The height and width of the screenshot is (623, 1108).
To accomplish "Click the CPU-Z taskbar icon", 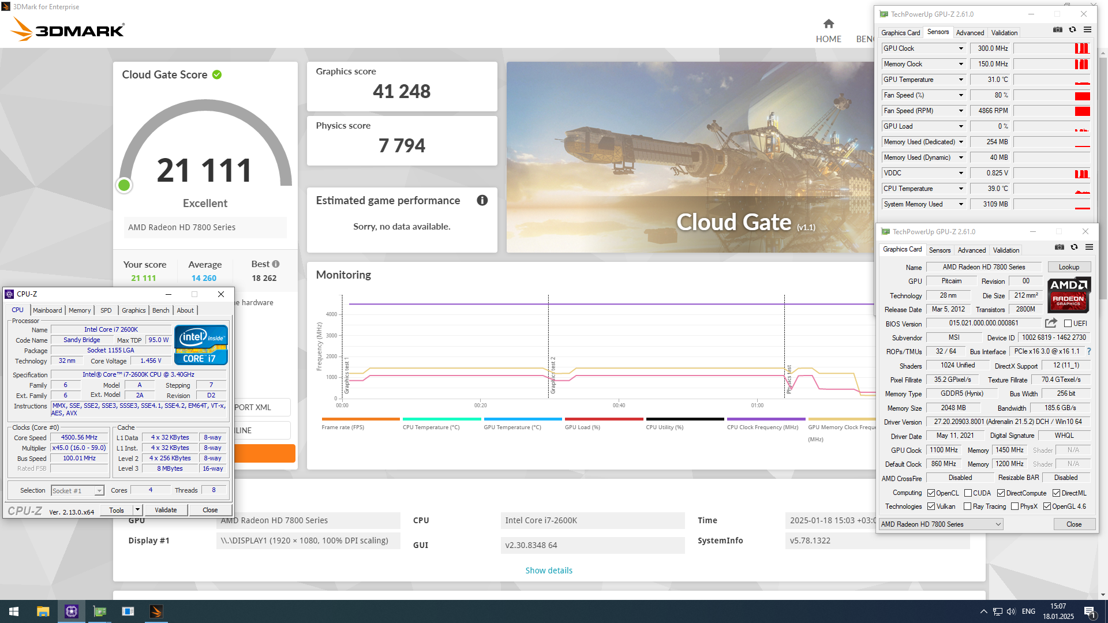I will [x=72, y=611].
